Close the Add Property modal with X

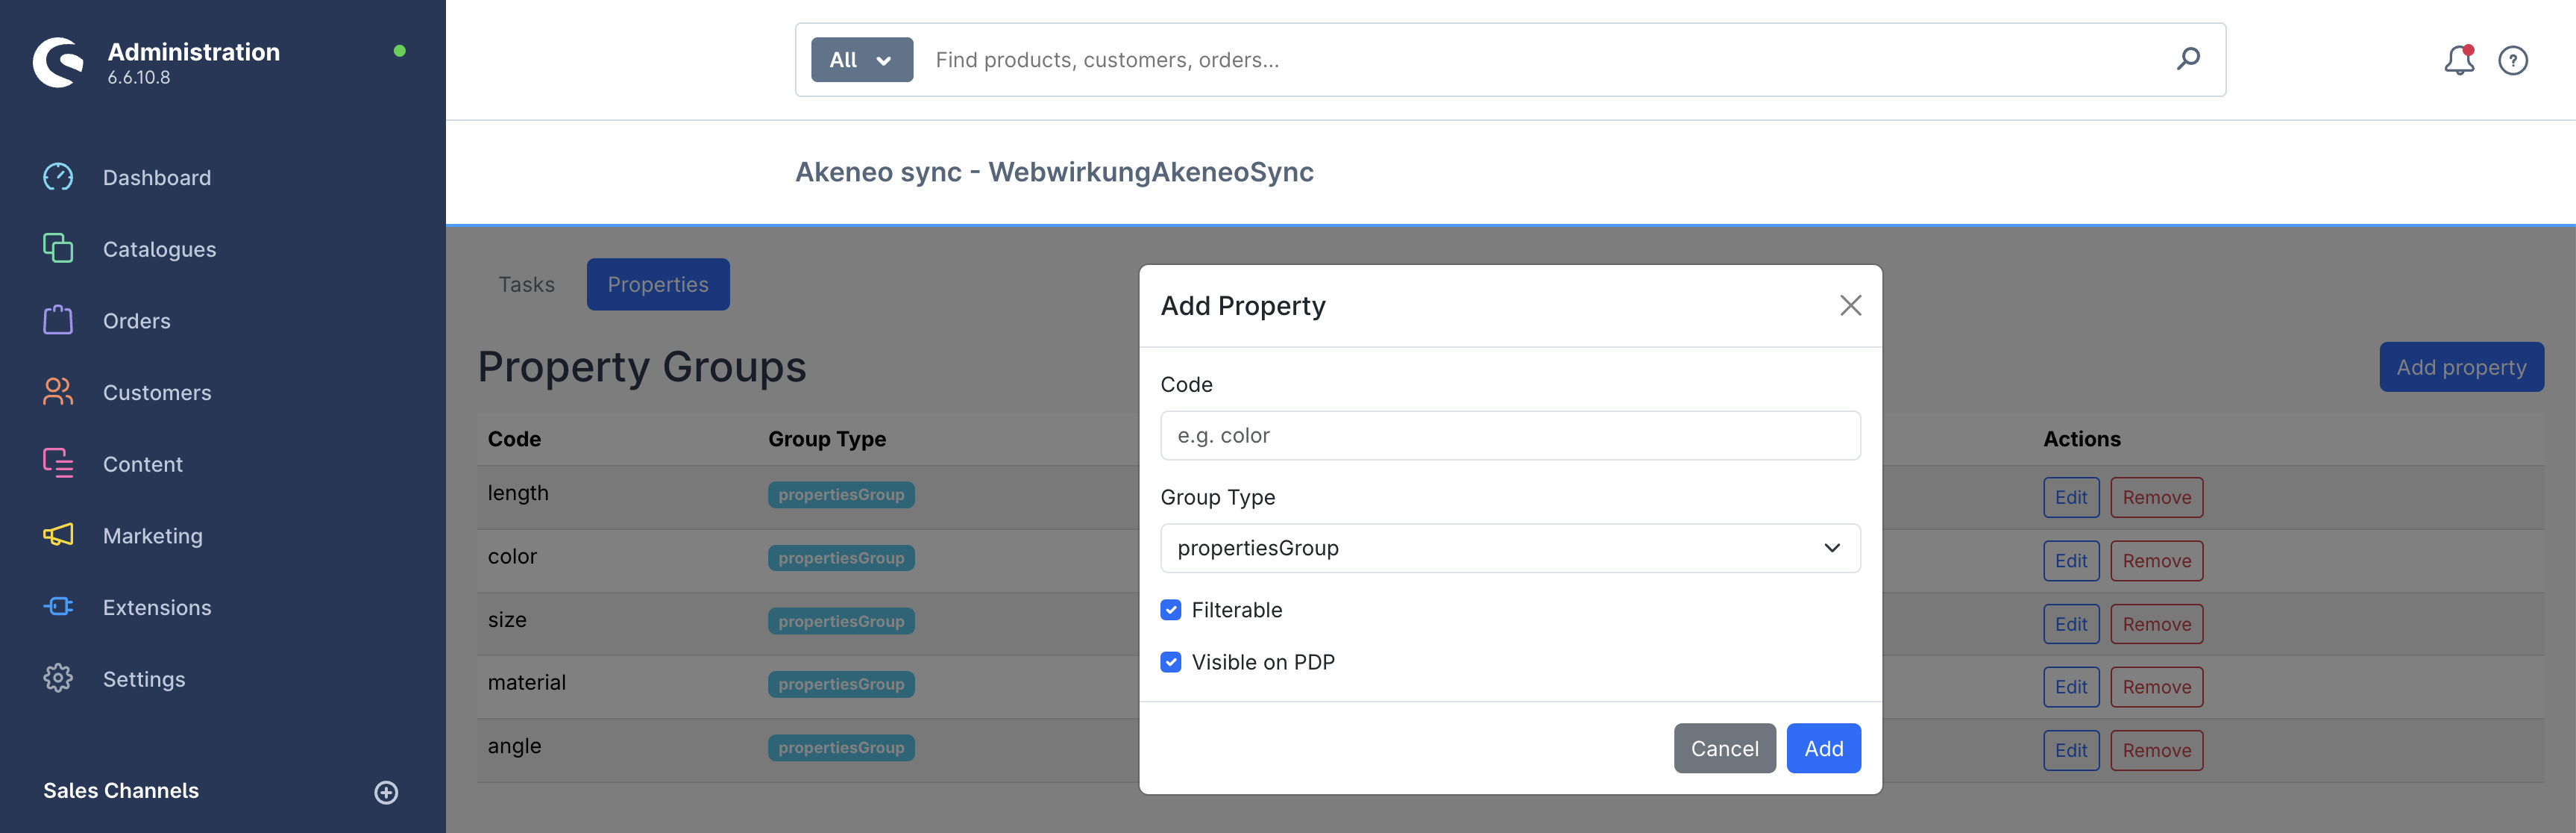tap(1850, 305)
